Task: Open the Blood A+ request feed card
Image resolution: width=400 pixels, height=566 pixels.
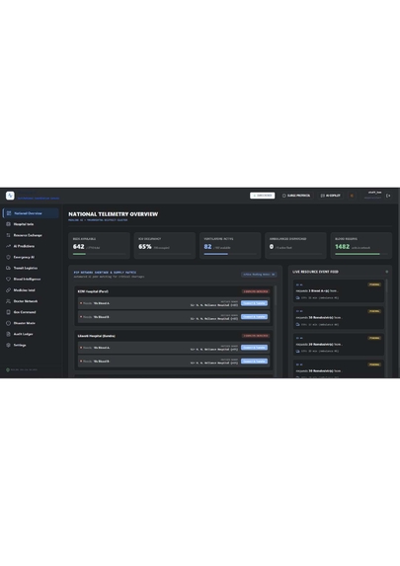Action: 339,291
